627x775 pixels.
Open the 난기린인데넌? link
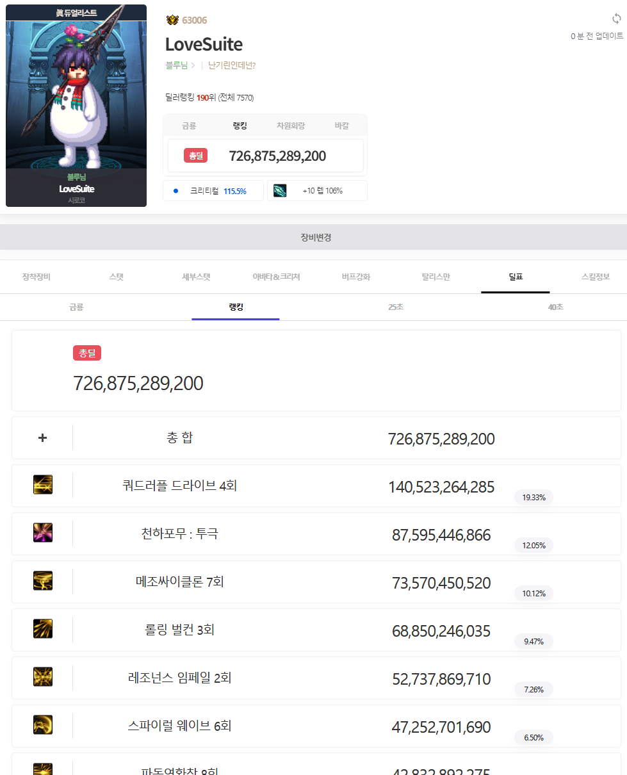(232, 65)
